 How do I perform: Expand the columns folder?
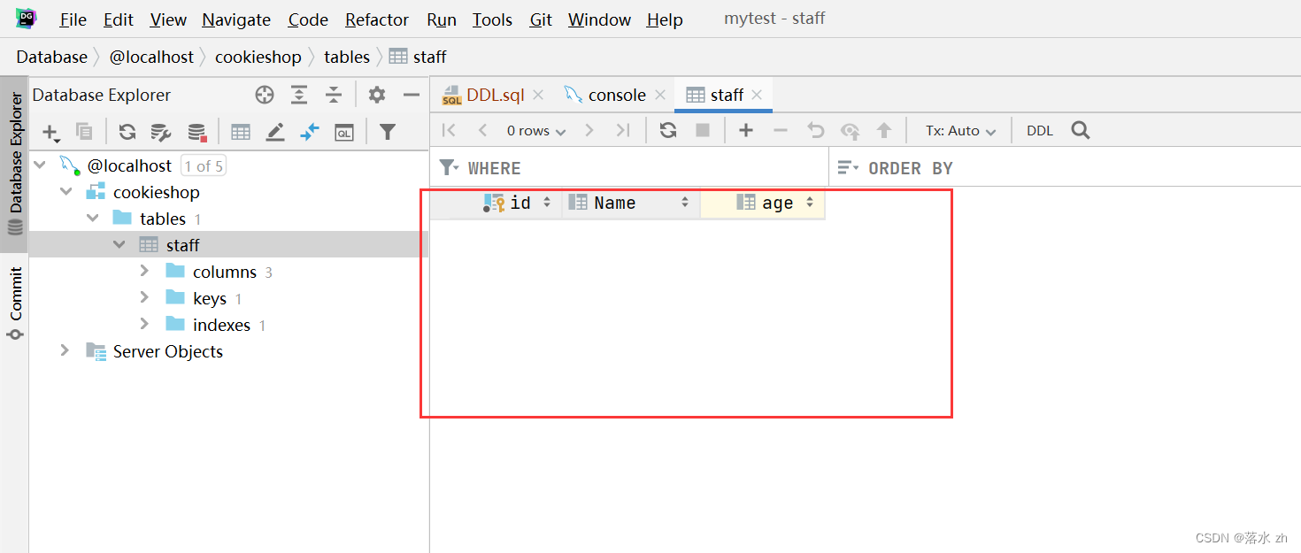tap(145, 271)
